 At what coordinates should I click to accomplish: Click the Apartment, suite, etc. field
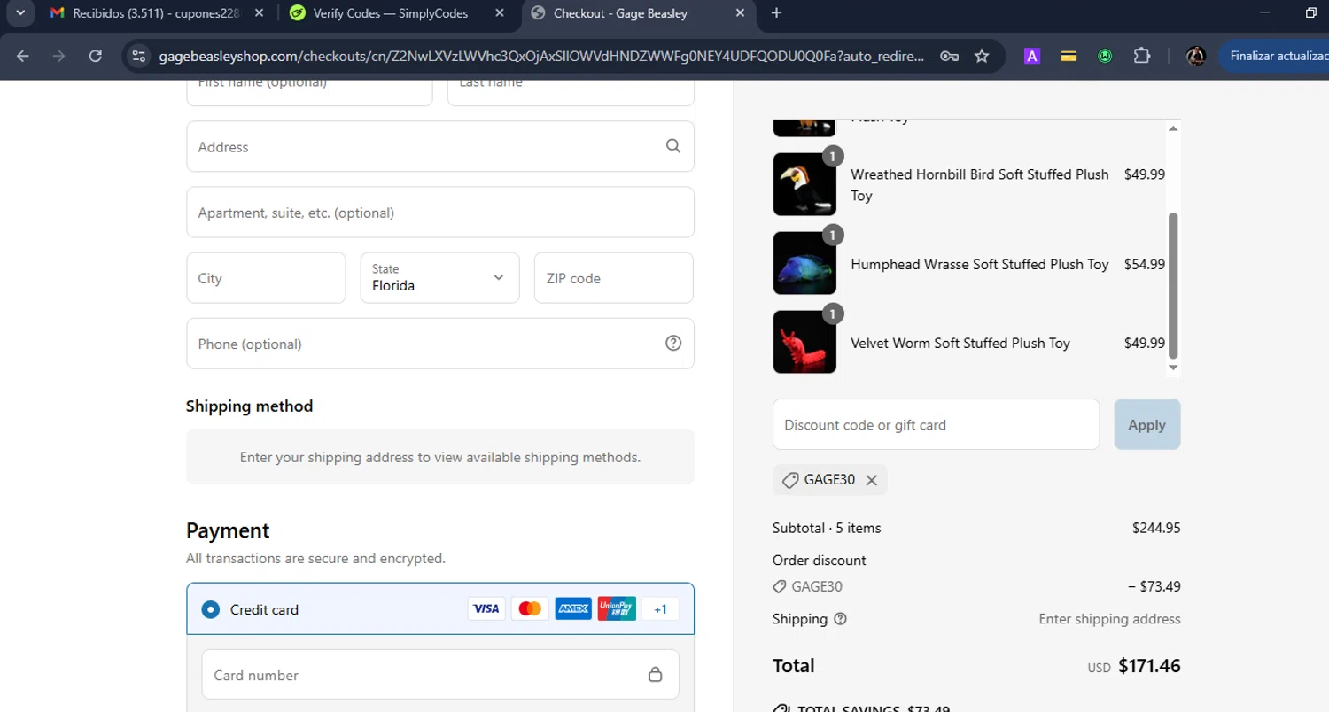440,212
